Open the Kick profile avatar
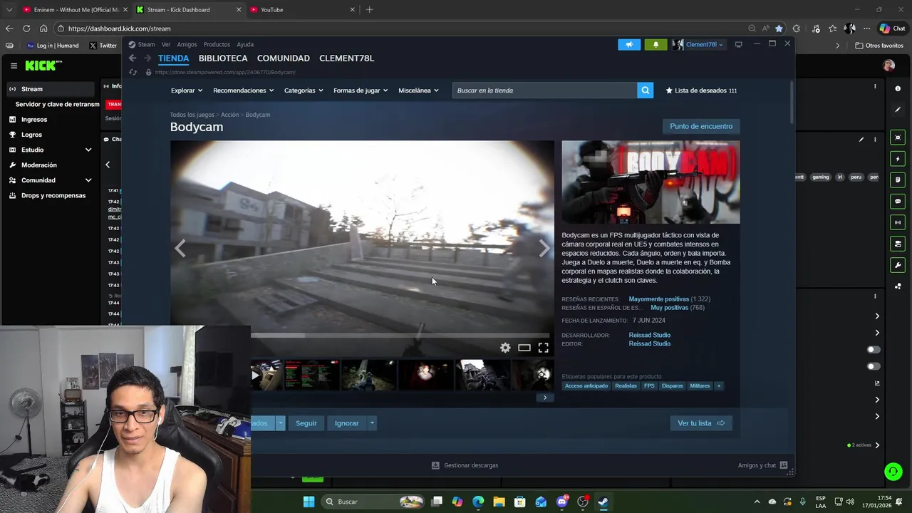The height and width of the screenshot is (513, 912). tap(888, 66)
